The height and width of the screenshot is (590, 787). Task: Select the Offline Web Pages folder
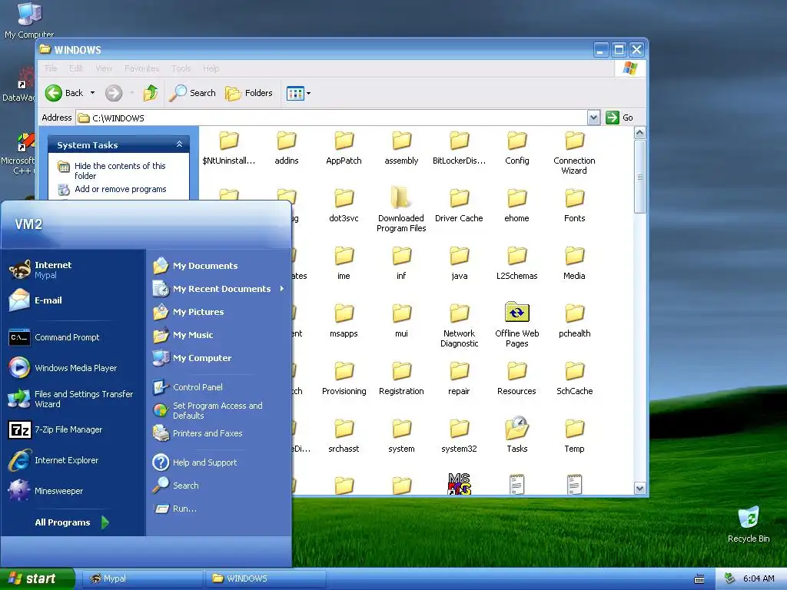516,325
